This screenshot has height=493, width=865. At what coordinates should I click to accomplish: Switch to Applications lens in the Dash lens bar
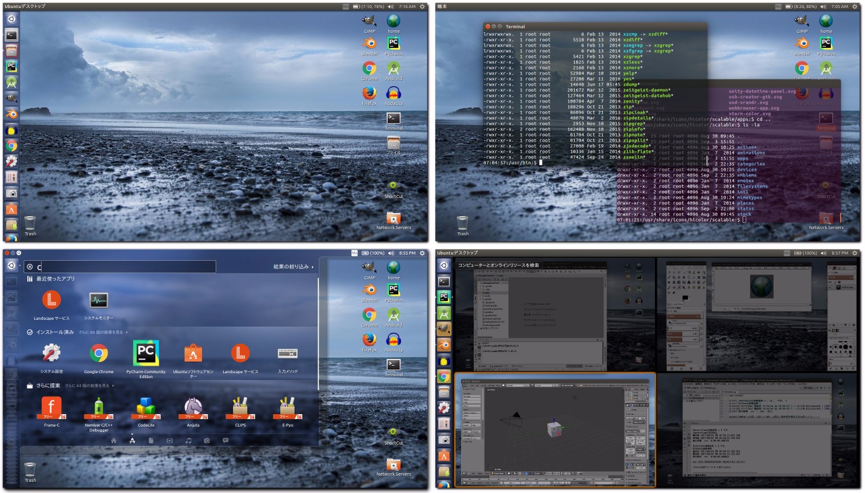pos(132,440)
